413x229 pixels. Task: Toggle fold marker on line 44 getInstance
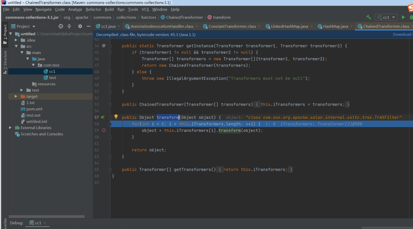pyautogui.click(x=110, y=46)
